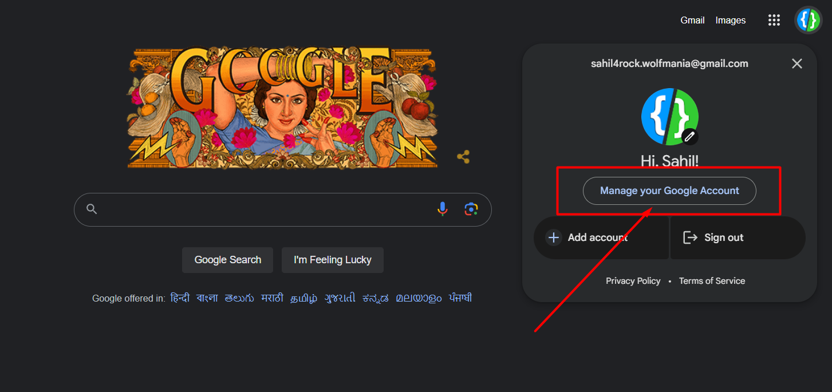The image size is (832, 392).
Task: Click the account avatar beside the apps grid
Action: tap(808, 20)
